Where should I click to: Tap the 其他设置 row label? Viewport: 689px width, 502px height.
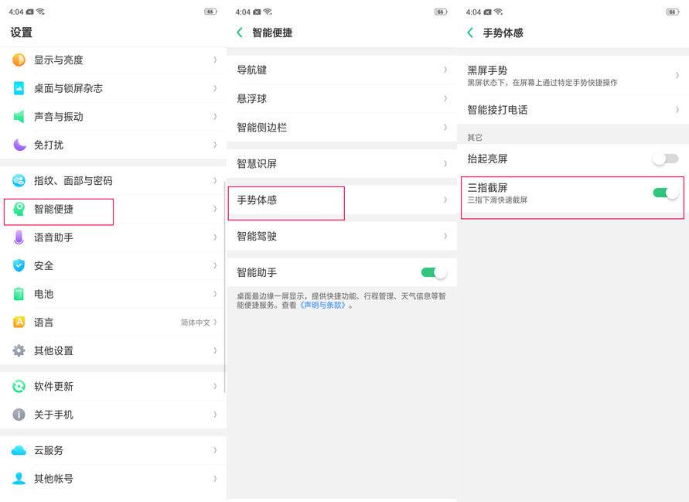53,351
